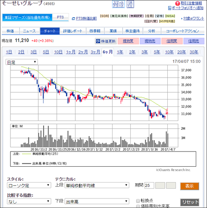This screenshot has width=207, height=208.
Task: Open 取引注意情報 link
Action: click(x=191, y=3)
